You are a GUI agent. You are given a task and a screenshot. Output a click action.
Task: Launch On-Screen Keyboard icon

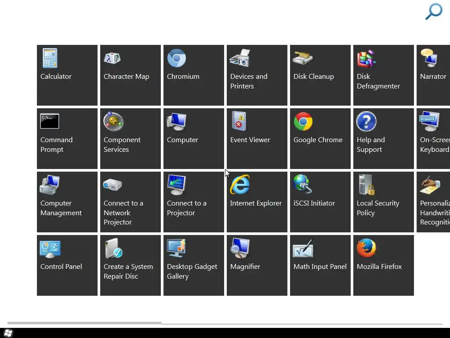point(429,121)
